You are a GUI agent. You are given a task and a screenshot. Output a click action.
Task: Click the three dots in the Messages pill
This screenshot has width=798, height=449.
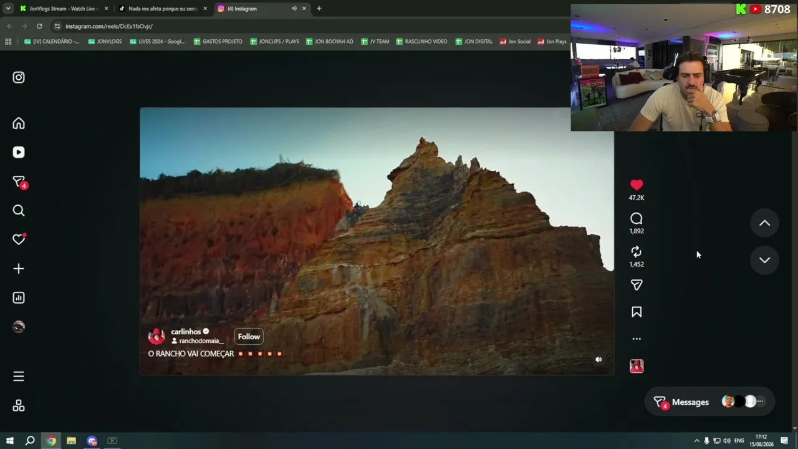pos(760,402)
